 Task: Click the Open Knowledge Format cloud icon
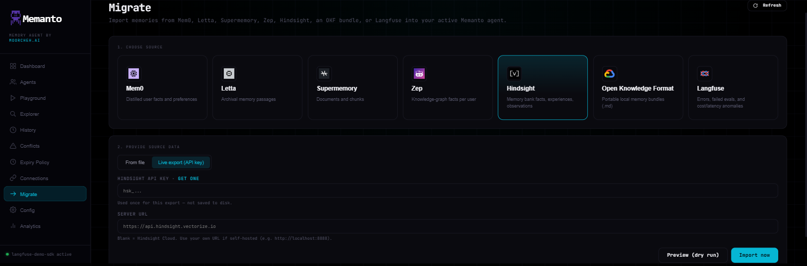tap(609, 74)
